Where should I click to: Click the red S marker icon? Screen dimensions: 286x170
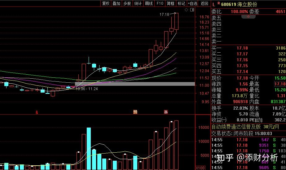pyautogui.click(x=37, y=112)
